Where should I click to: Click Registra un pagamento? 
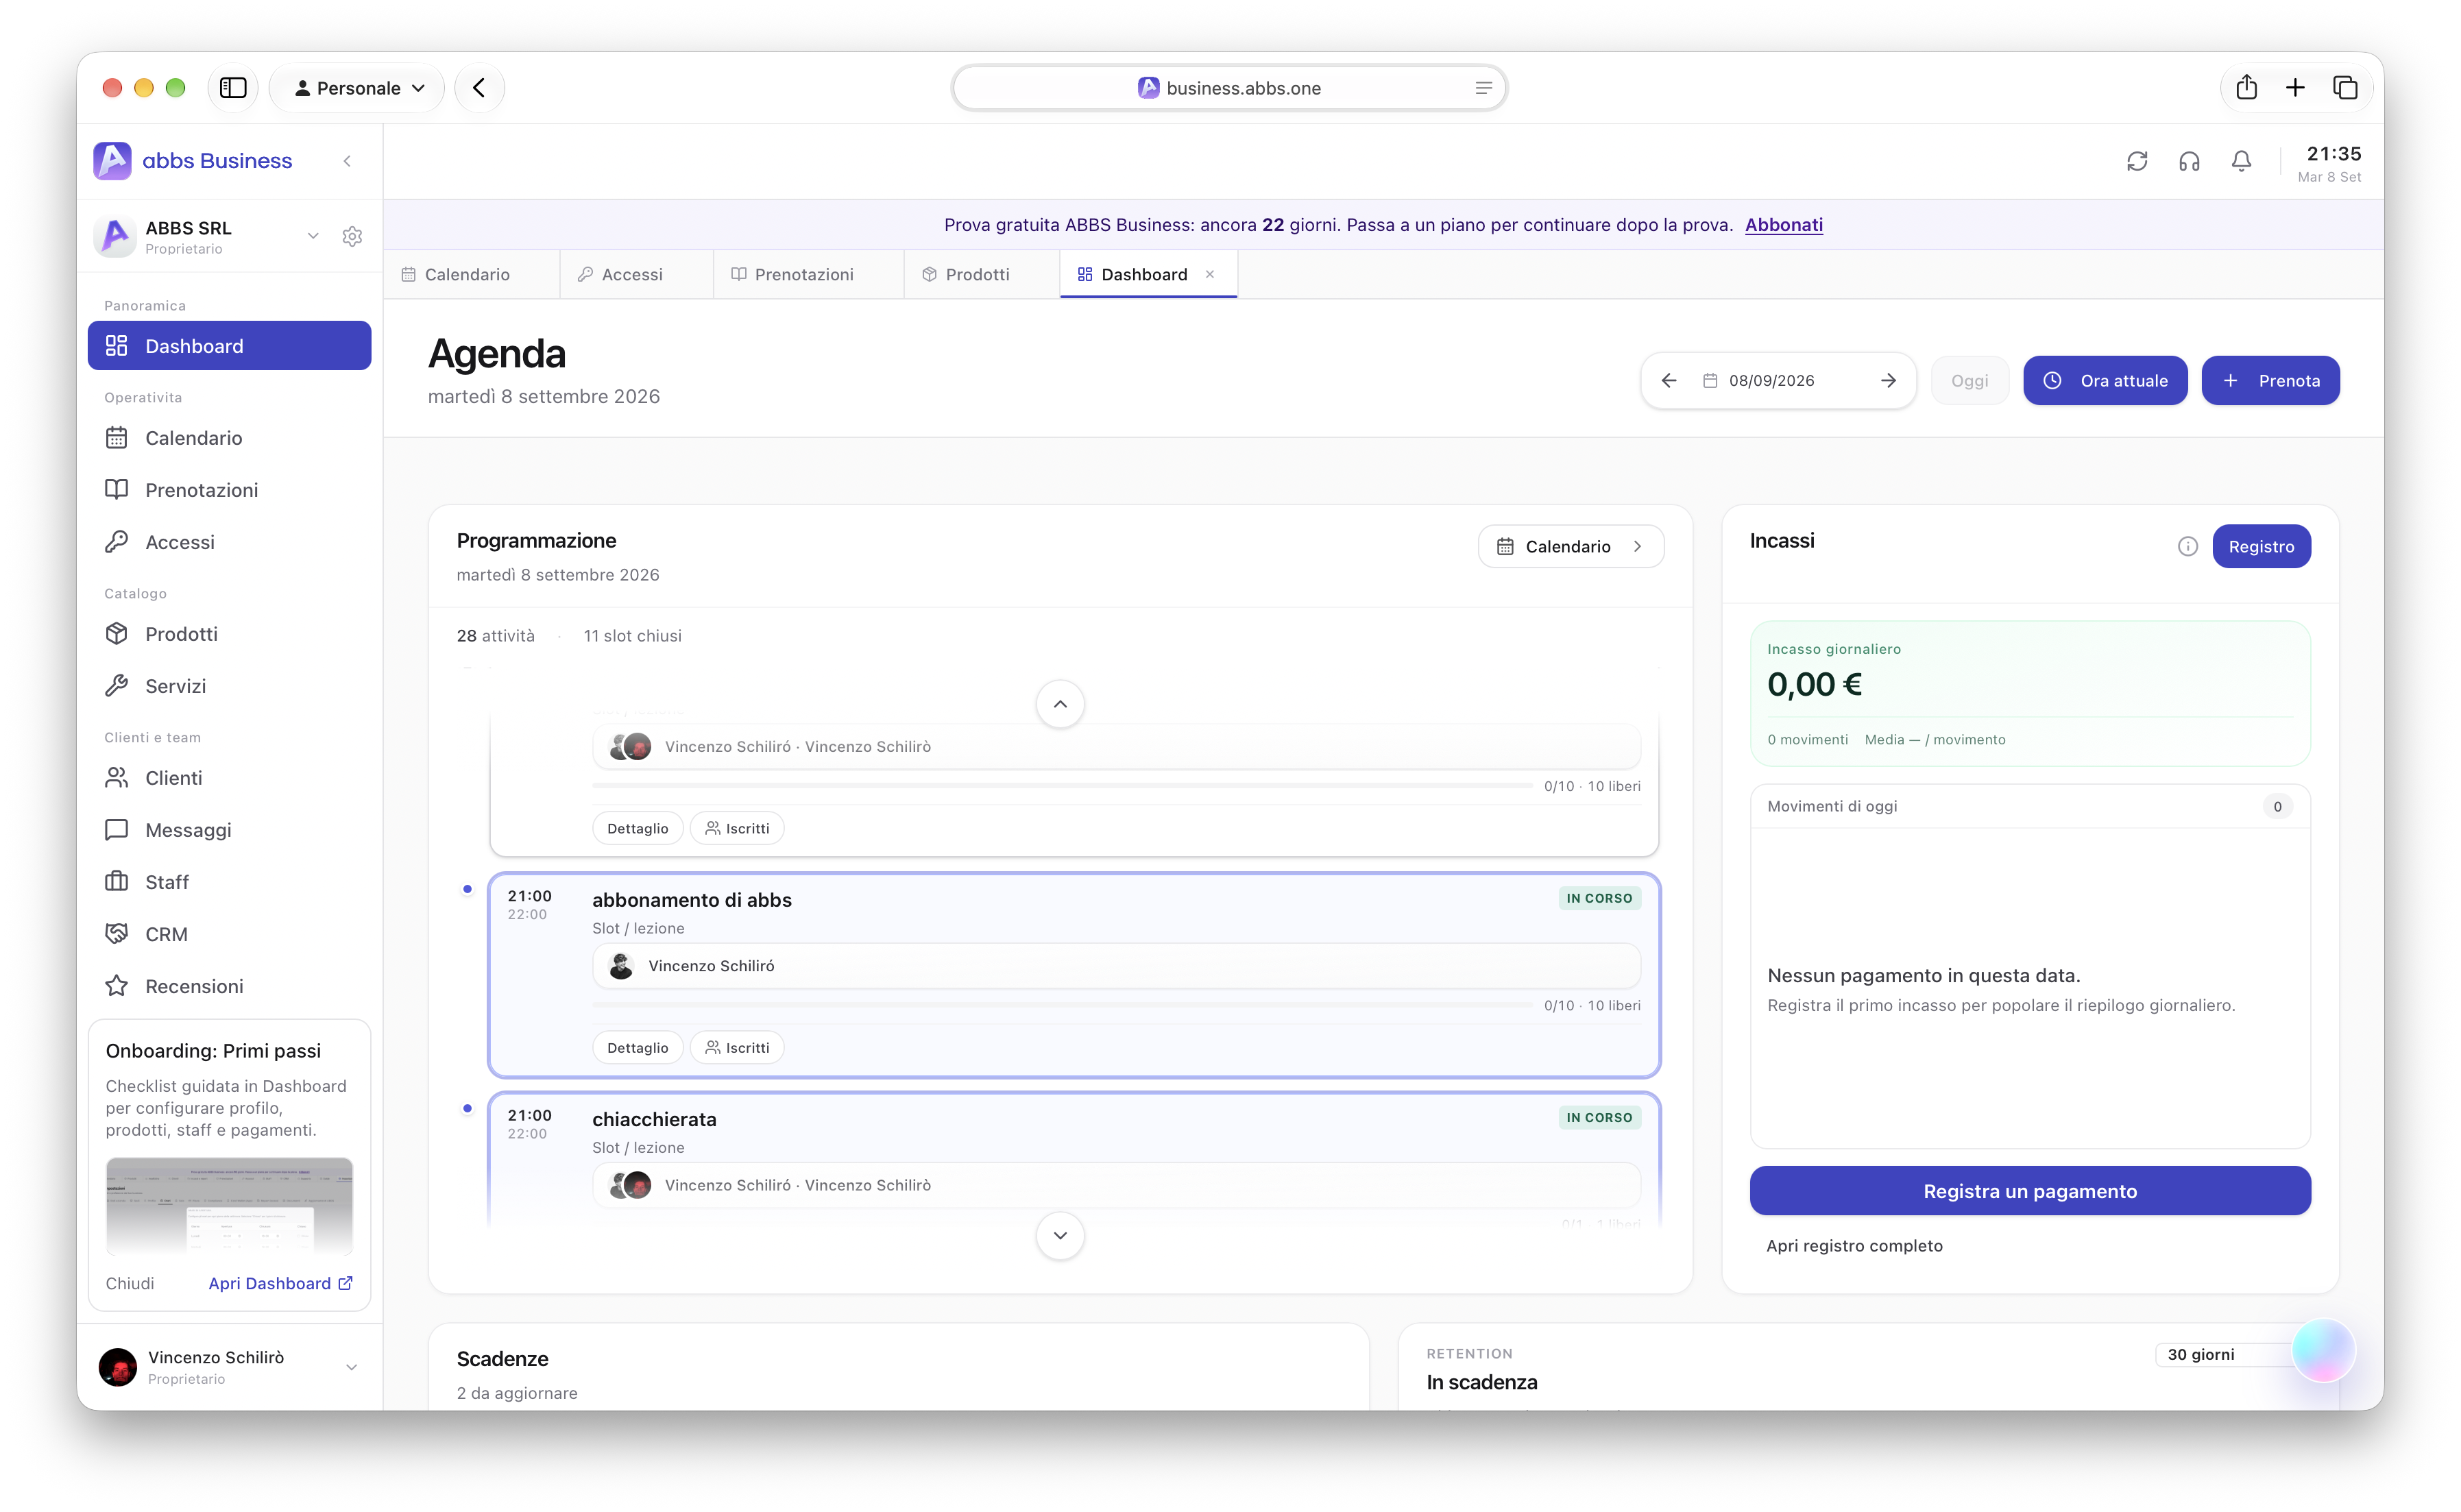click(2030, 1191)
